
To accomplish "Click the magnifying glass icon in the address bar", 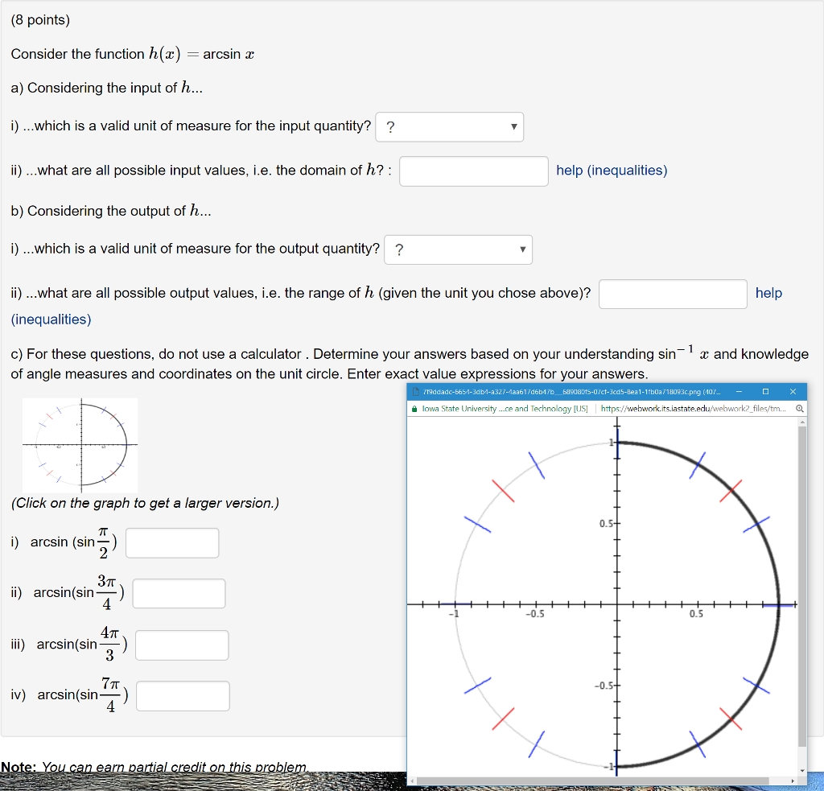I will (x=797, y=408).
